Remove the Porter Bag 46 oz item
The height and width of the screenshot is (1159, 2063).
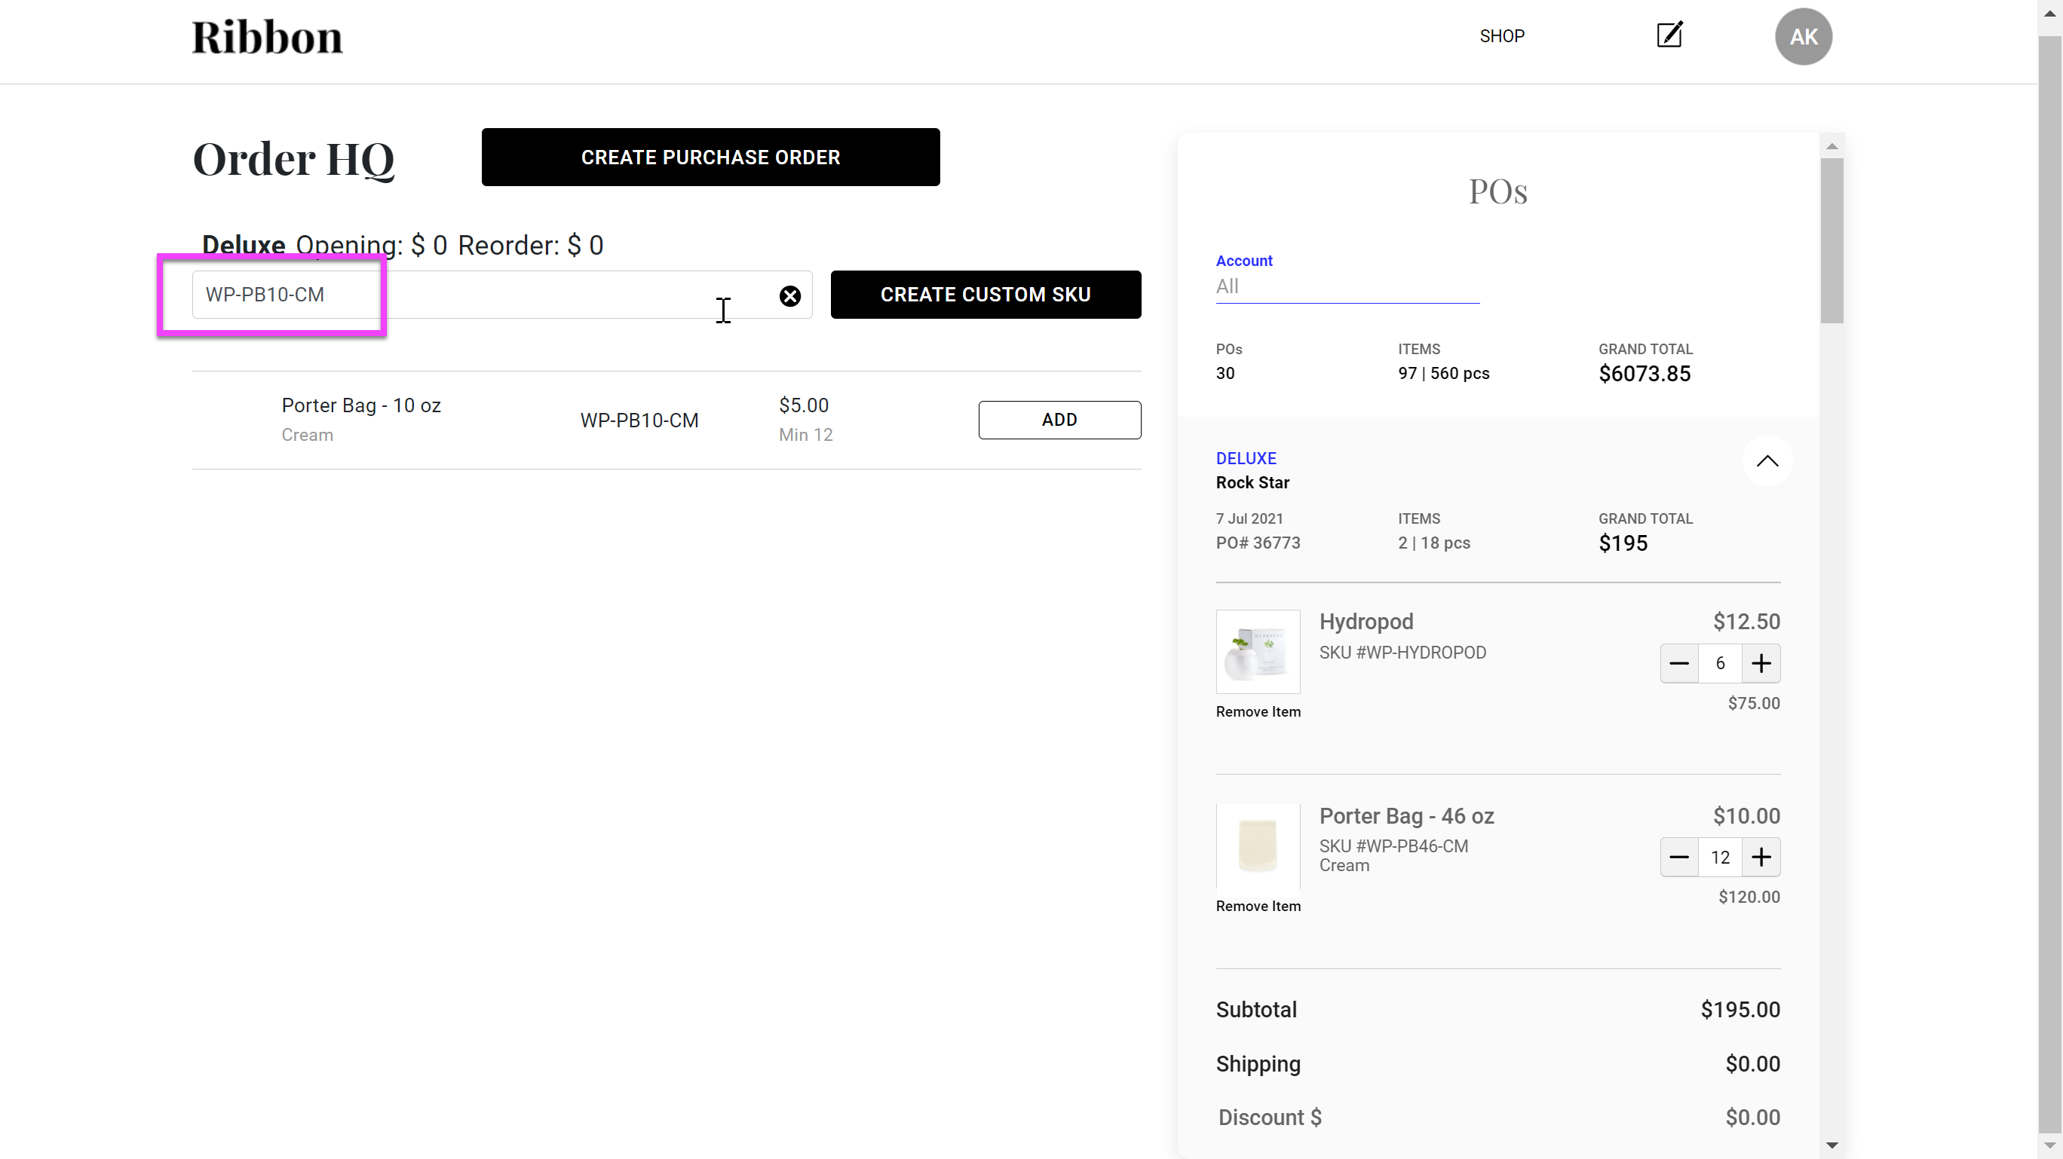point(1258,906)
